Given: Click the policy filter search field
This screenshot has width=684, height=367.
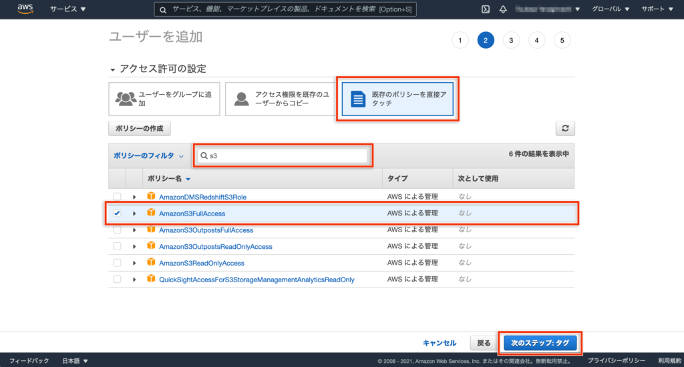Looking at the screenshot, I should [x=283, y=155].
